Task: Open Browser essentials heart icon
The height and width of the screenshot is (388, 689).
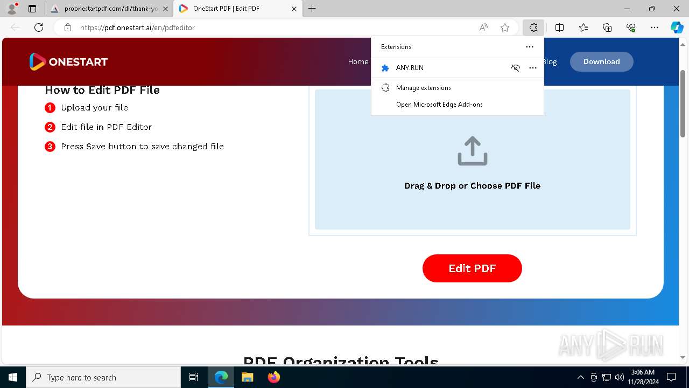Action: [631, 27]
